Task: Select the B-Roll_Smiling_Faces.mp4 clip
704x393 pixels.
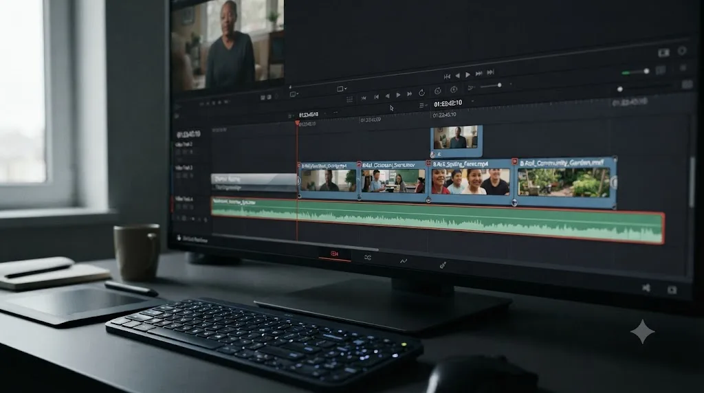Action: tap(470, 181)
